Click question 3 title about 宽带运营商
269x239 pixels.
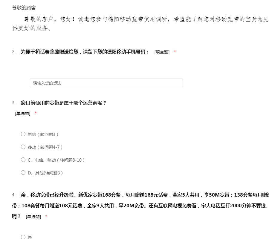pyautogui.click(x=63, y=103)
